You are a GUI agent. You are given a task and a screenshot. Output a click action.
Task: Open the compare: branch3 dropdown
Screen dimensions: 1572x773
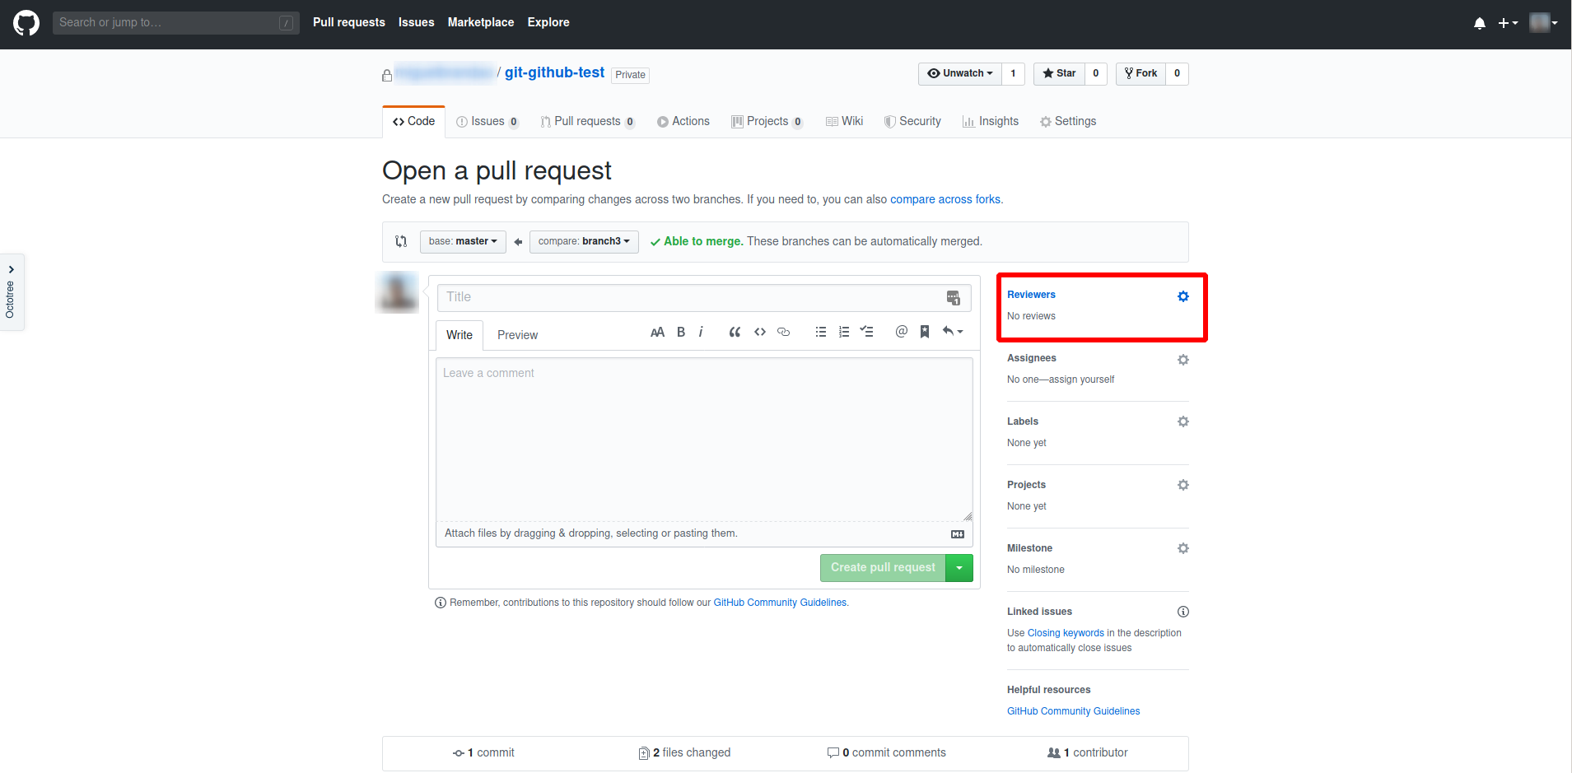584,241
